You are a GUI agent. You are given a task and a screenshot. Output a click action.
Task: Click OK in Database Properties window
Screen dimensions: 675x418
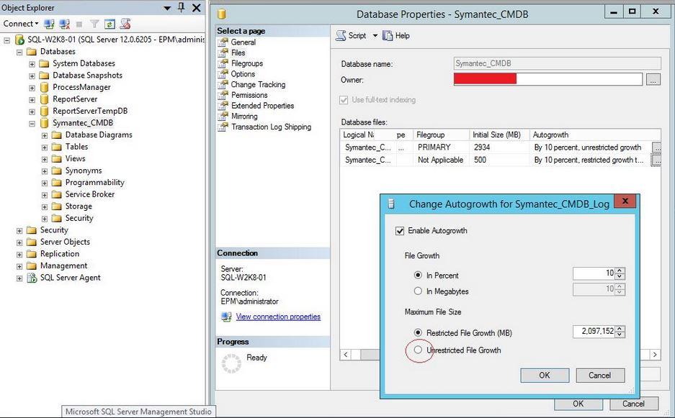(578, 404)
